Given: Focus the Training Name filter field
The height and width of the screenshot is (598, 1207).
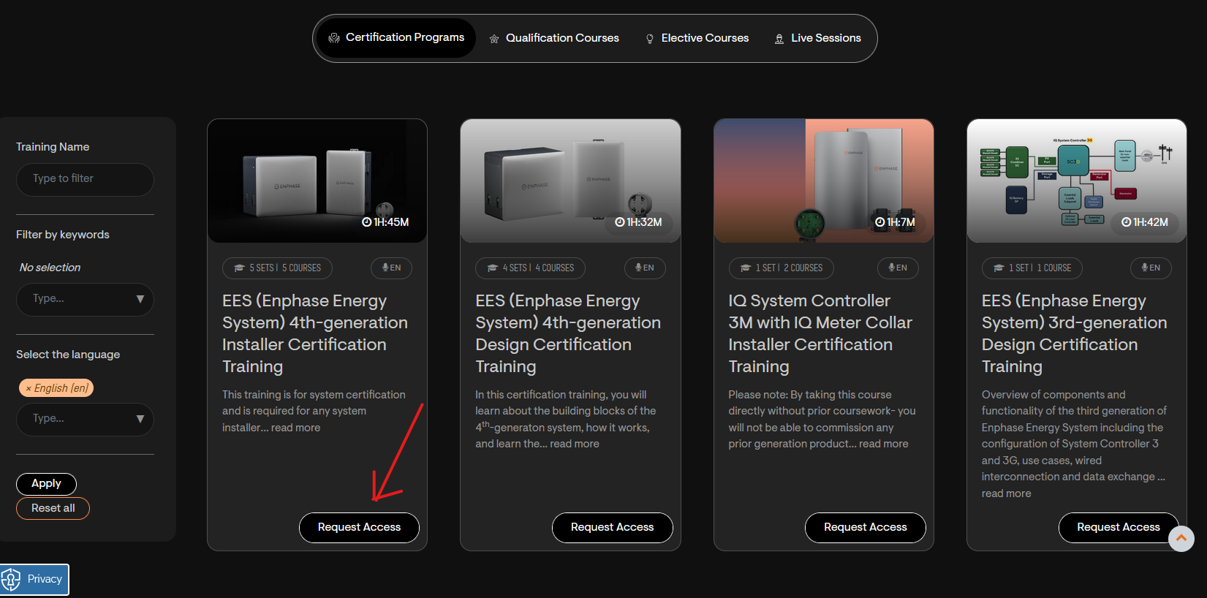Looking at the screenshot, I should (85, 179).
